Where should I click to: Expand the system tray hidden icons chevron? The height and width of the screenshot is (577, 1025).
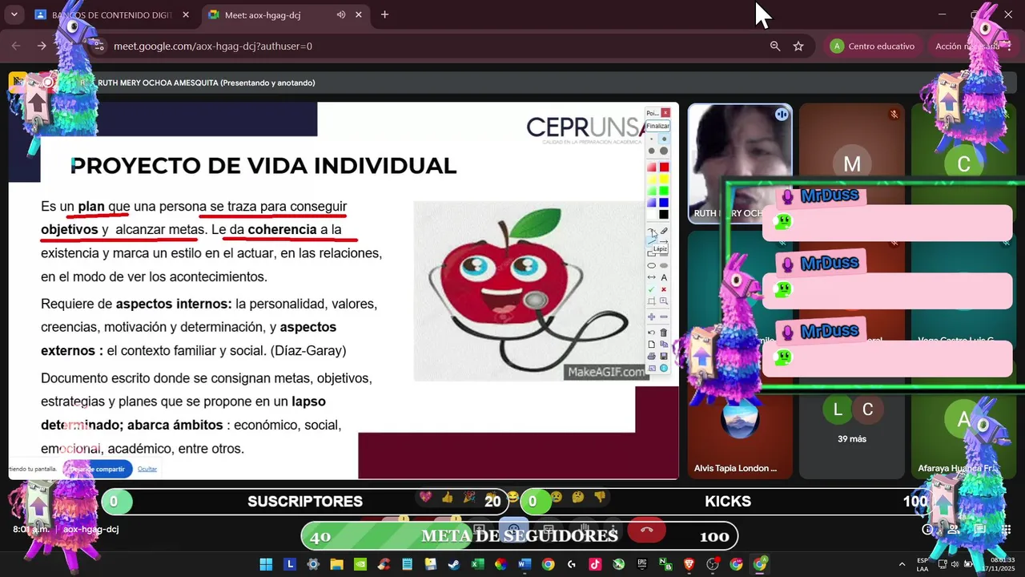click(x=902, y=564)
